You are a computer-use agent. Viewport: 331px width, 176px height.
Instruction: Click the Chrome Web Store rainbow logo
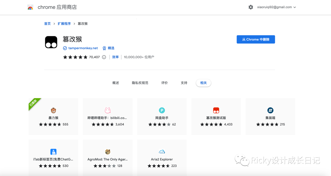(x=30, y=7)
